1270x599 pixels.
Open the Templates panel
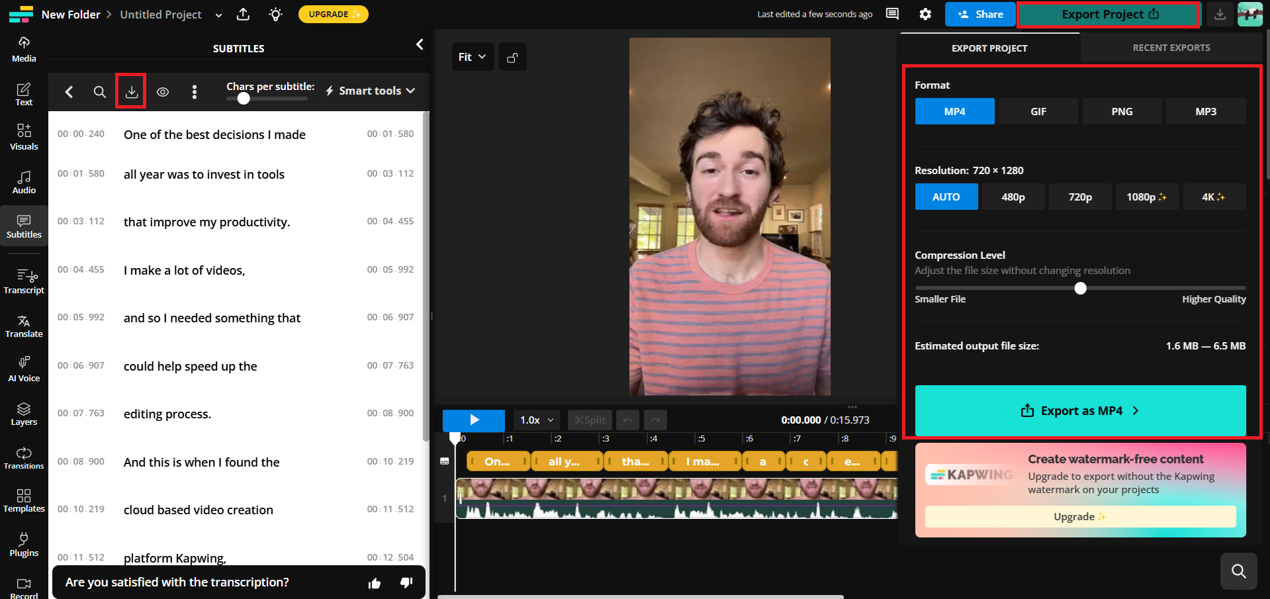24,500
